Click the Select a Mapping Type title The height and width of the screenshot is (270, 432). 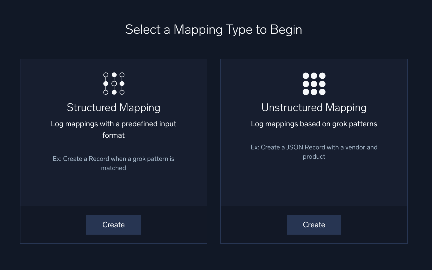point(214,29)
